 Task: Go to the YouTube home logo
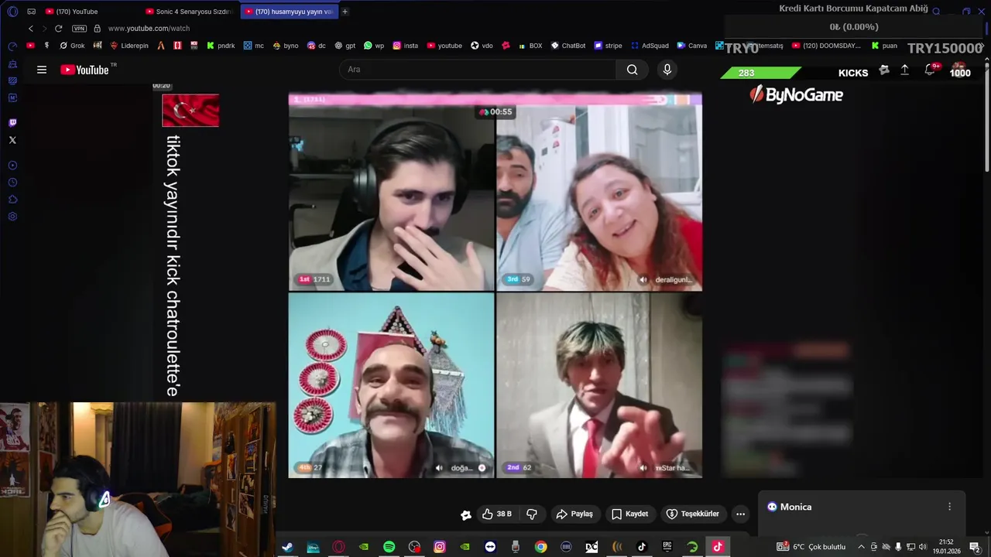[85, 70]
